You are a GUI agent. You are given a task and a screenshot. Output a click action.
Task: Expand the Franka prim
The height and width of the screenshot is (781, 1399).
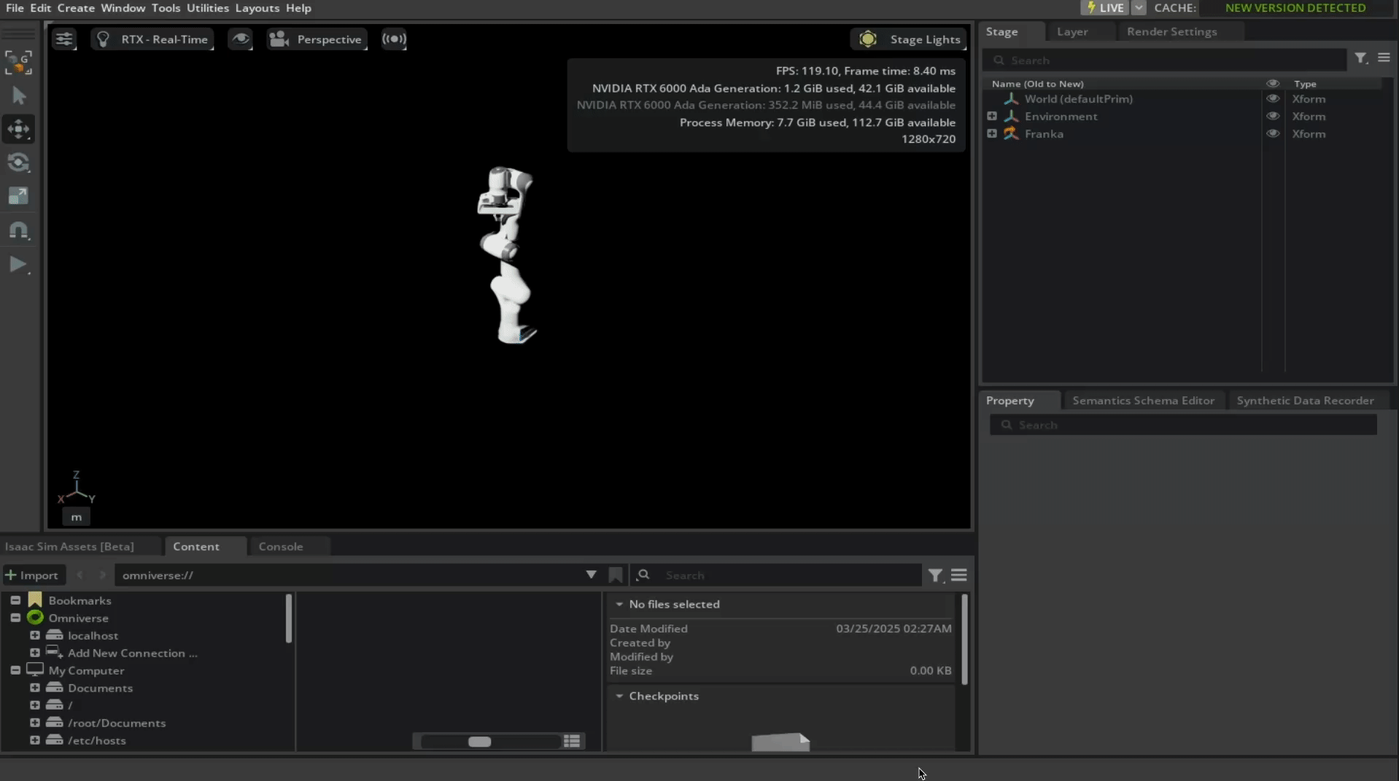(992, 134)
